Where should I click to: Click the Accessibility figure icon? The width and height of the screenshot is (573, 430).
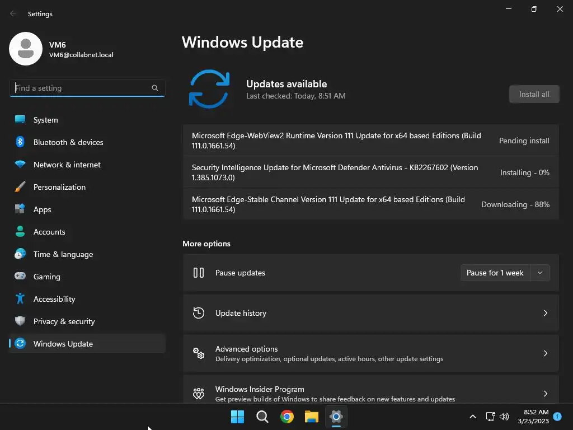[x=20, y=299]
